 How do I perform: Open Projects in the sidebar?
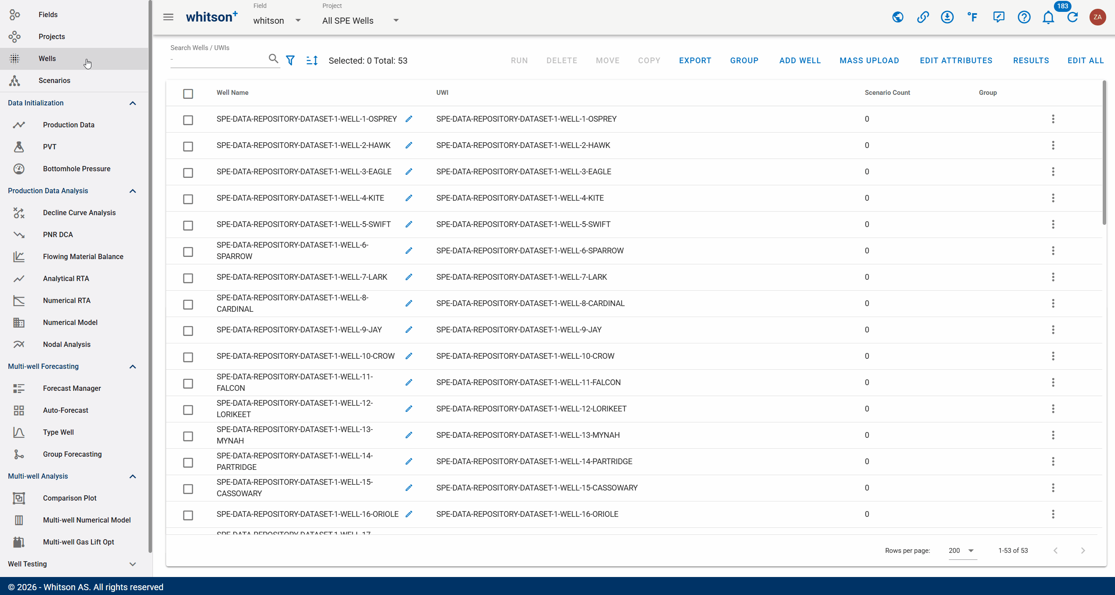[74, 37]
